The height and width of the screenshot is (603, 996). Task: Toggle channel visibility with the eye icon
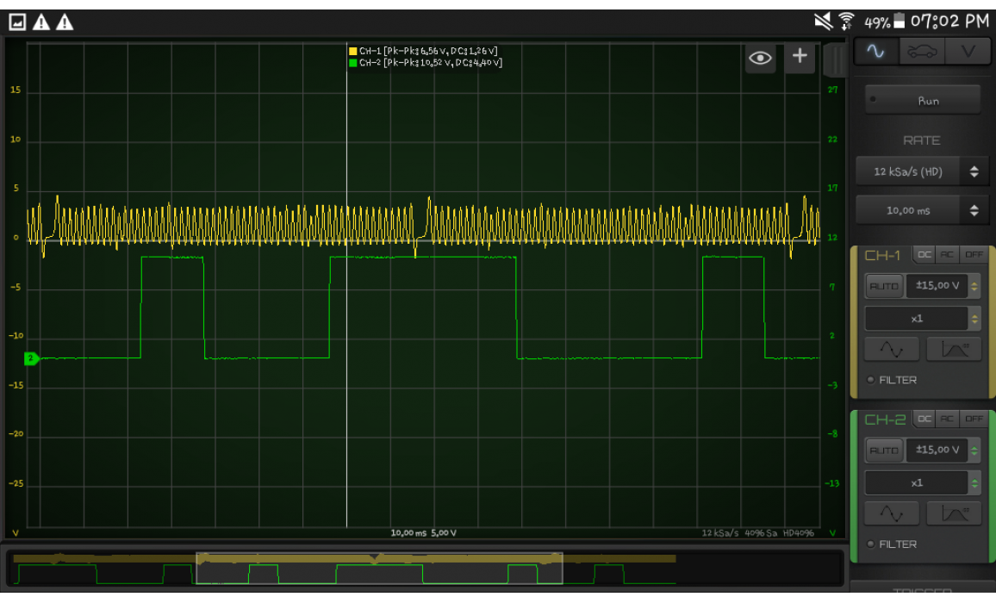tap(760, 58)
